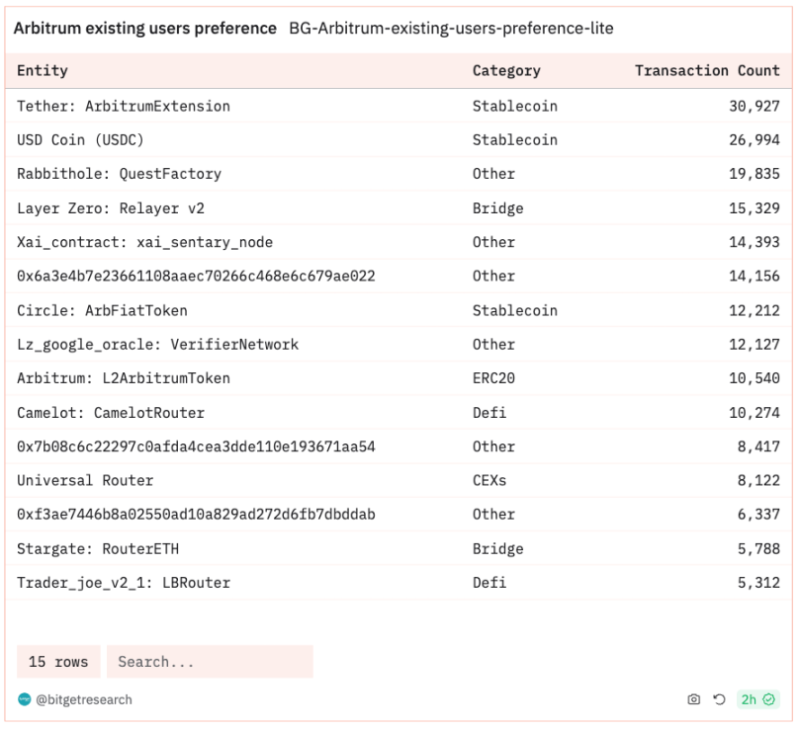Click the camera screenshot icon
The height and width of the screenshot is (729, 799).
[693, 699]
